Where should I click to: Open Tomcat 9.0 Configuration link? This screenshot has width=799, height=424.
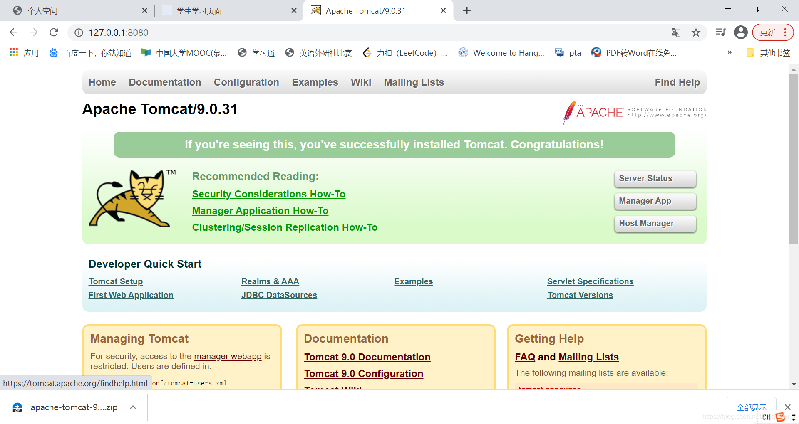tap(363, 374)
